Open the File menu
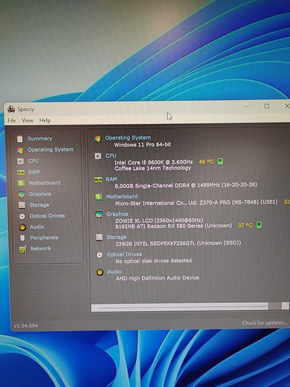Viewport: 290px width, 387px height. point(11,120)
